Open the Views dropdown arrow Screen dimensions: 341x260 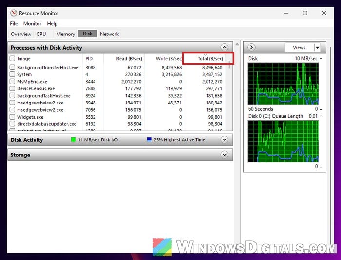[318, 47]
